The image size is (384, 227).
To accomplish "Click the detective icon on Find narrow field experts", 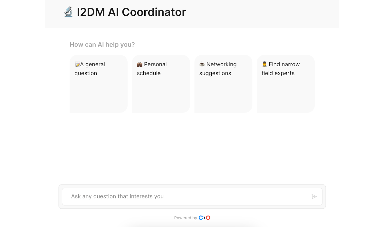I will tap(264, 64).
